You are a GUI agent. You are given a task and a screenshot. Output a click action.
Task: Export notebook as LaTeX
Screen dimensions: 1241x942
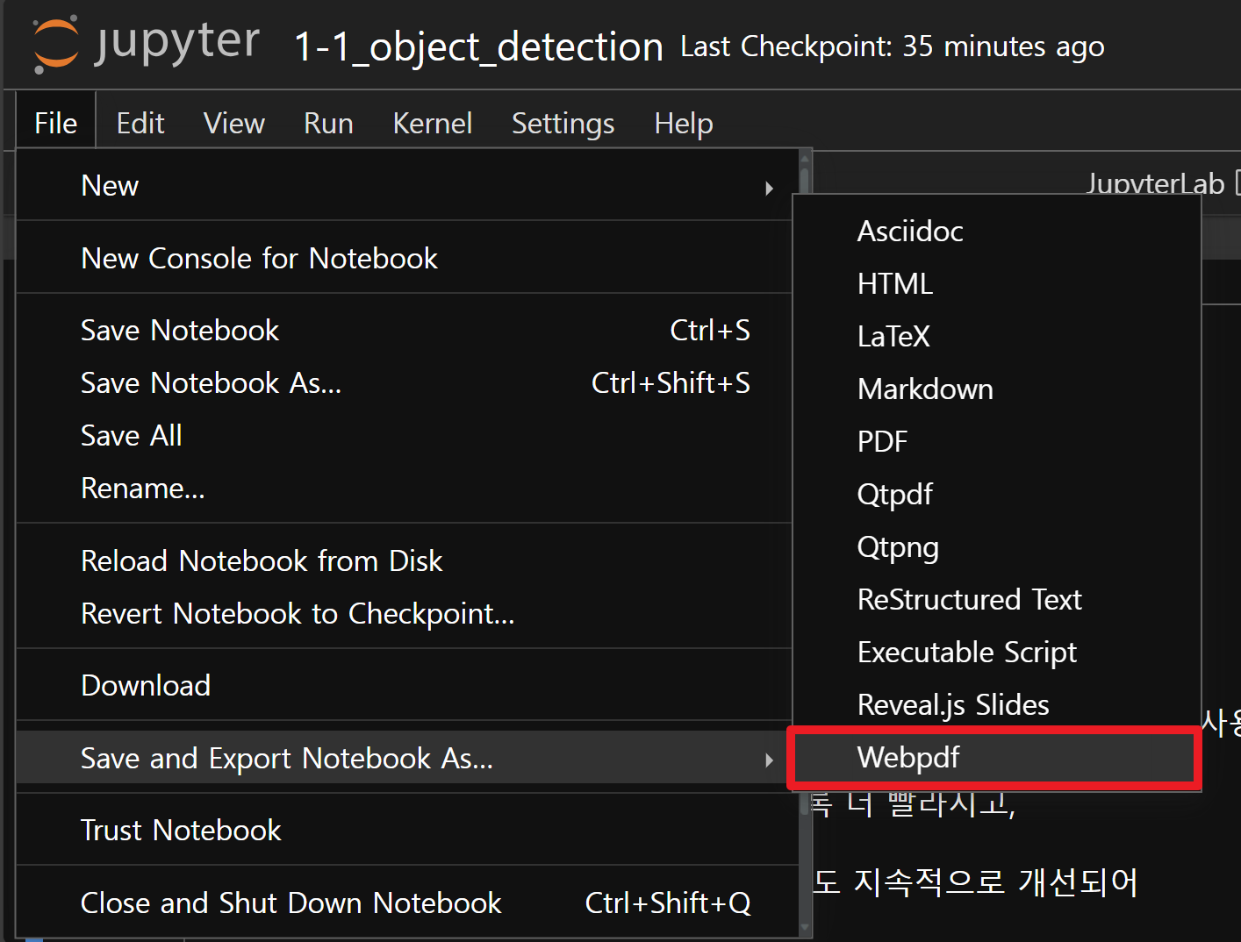click(x=997, y=337)
